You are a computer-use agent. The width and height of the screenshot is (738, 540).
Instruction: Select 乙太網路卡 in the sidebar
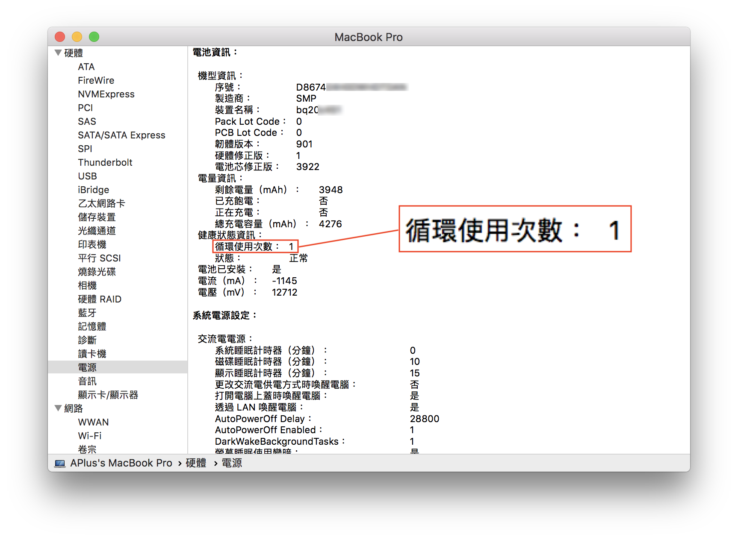[x=101, y=203]
